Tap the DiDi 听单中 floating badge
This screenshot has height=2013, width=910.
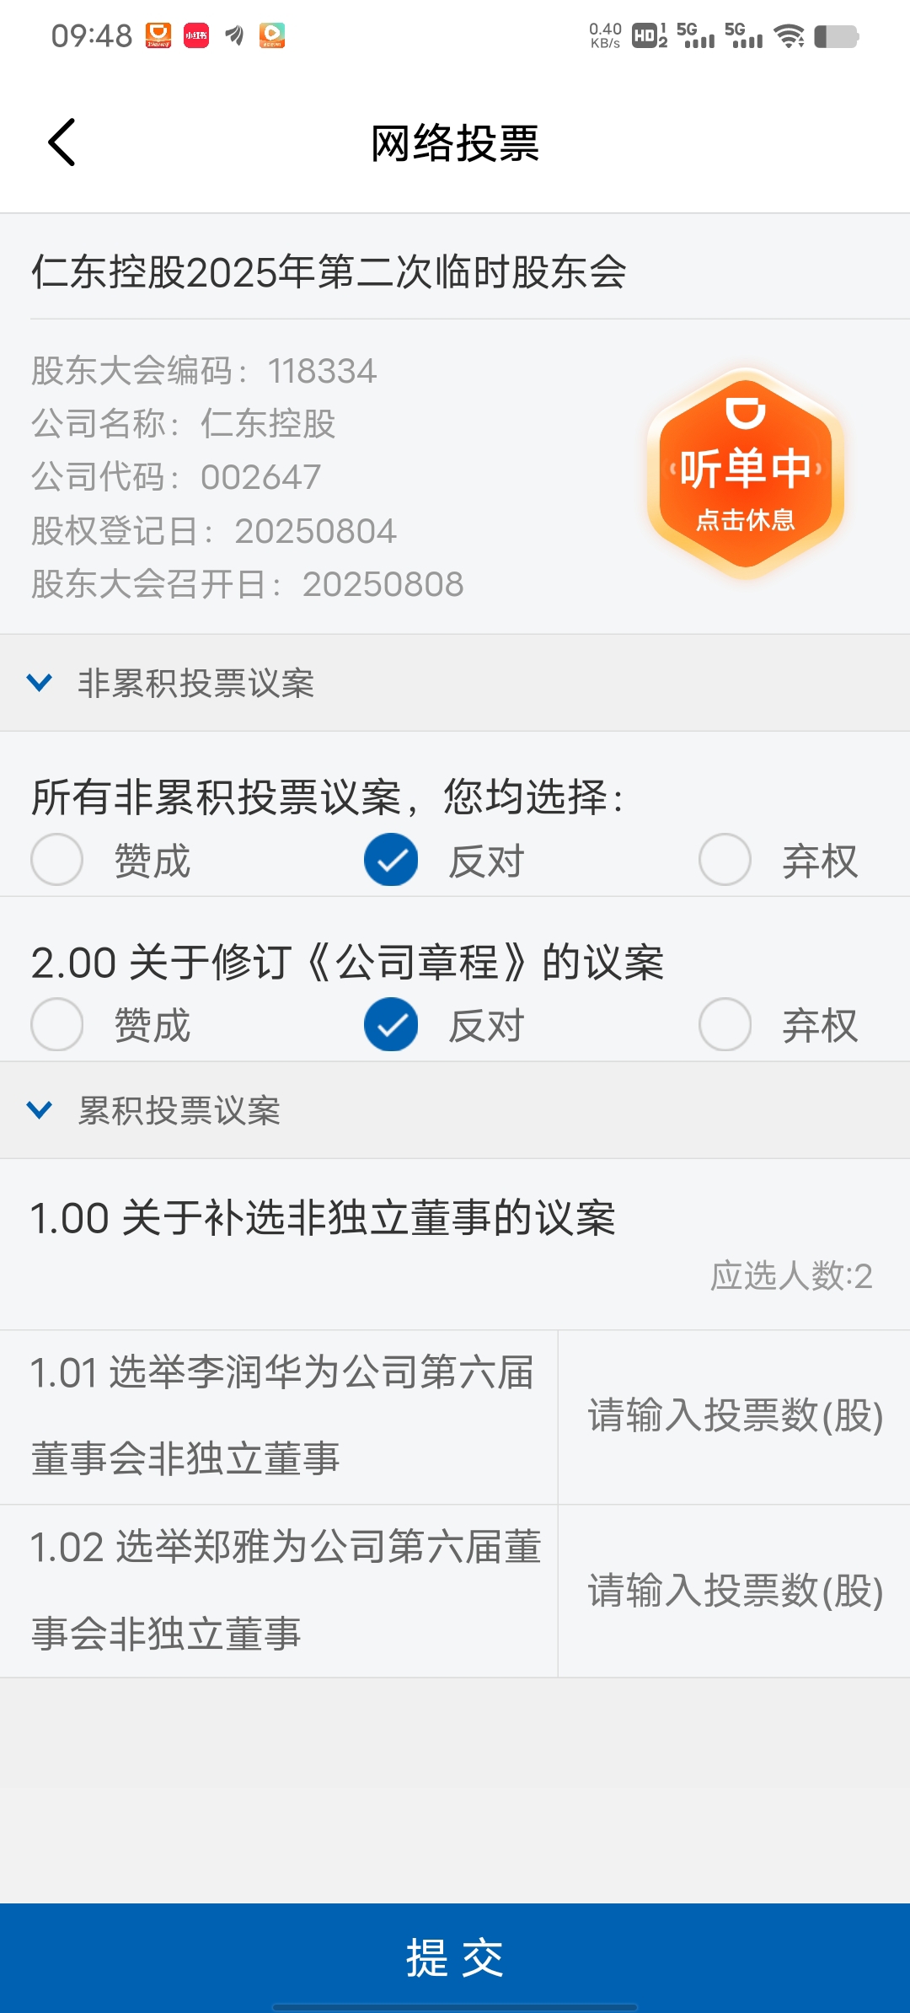point(746,474)
